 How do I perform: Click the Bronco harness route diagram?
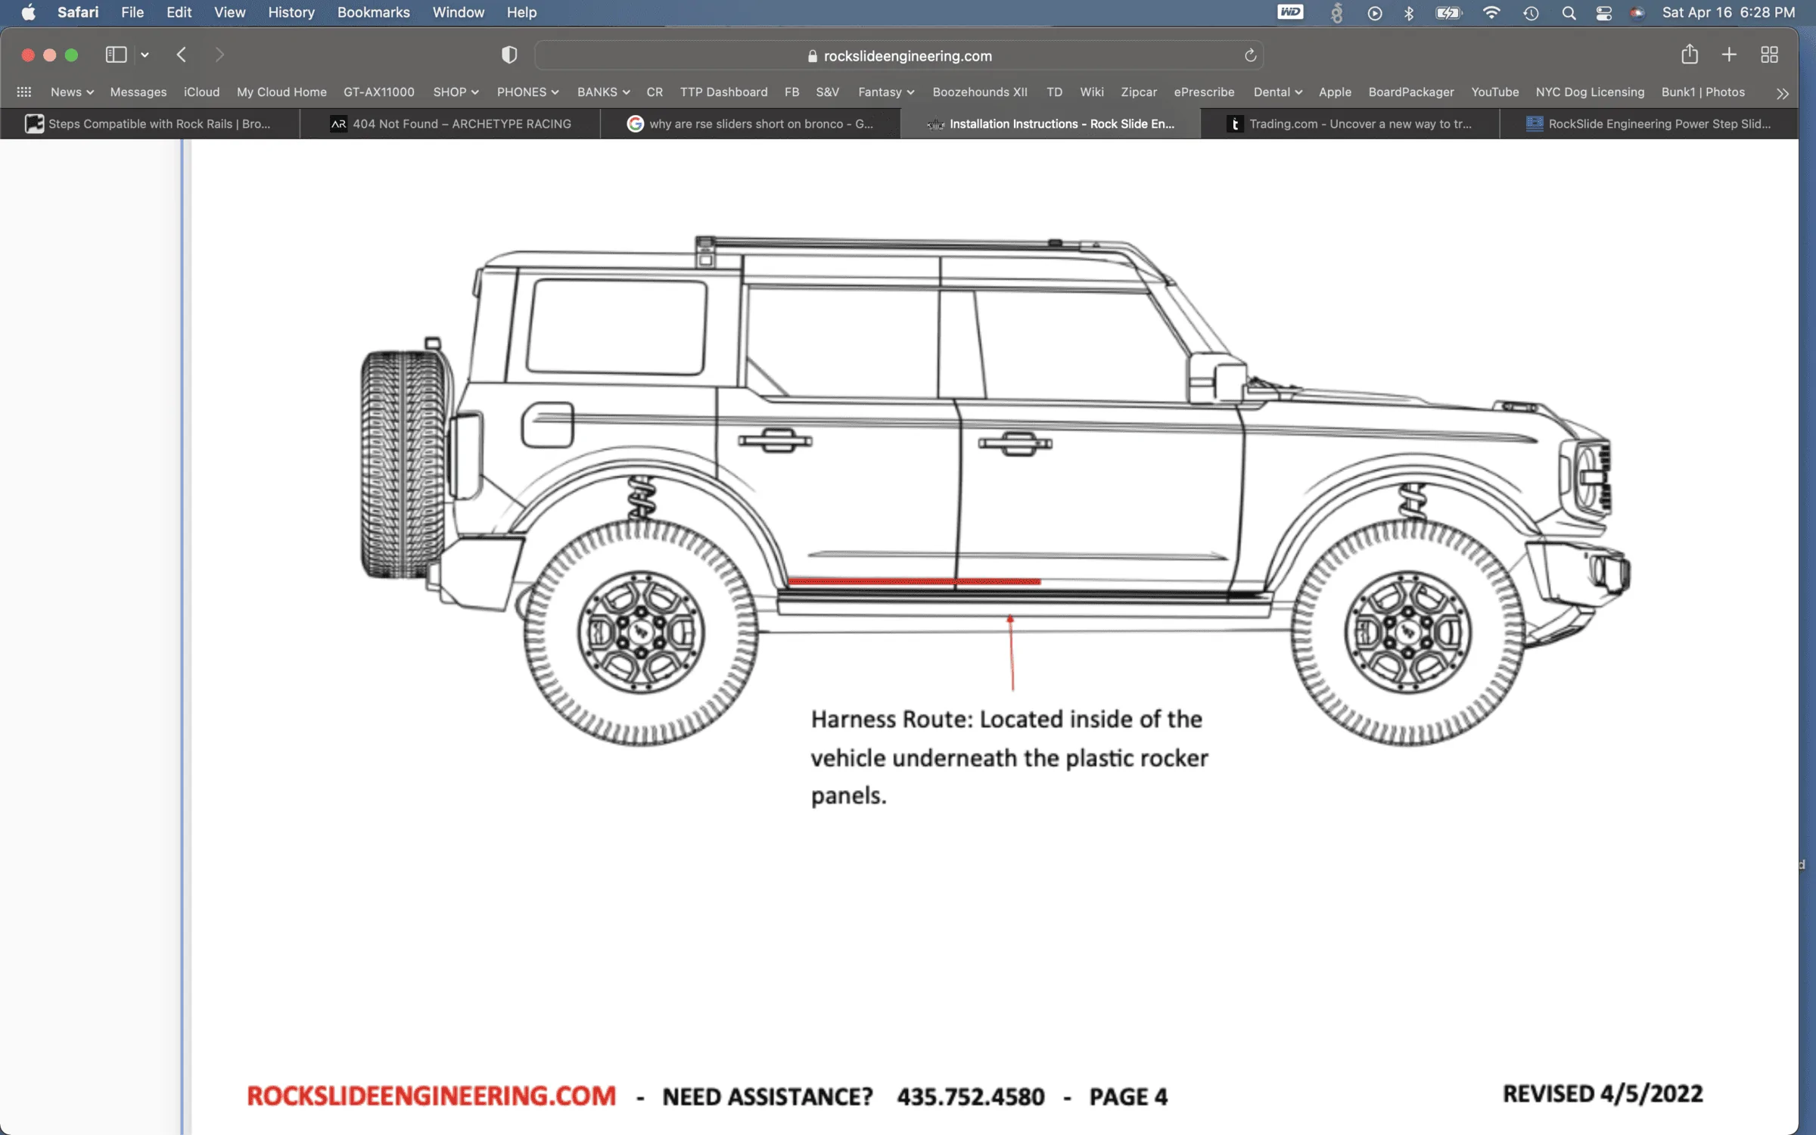[x=995, y=490]
